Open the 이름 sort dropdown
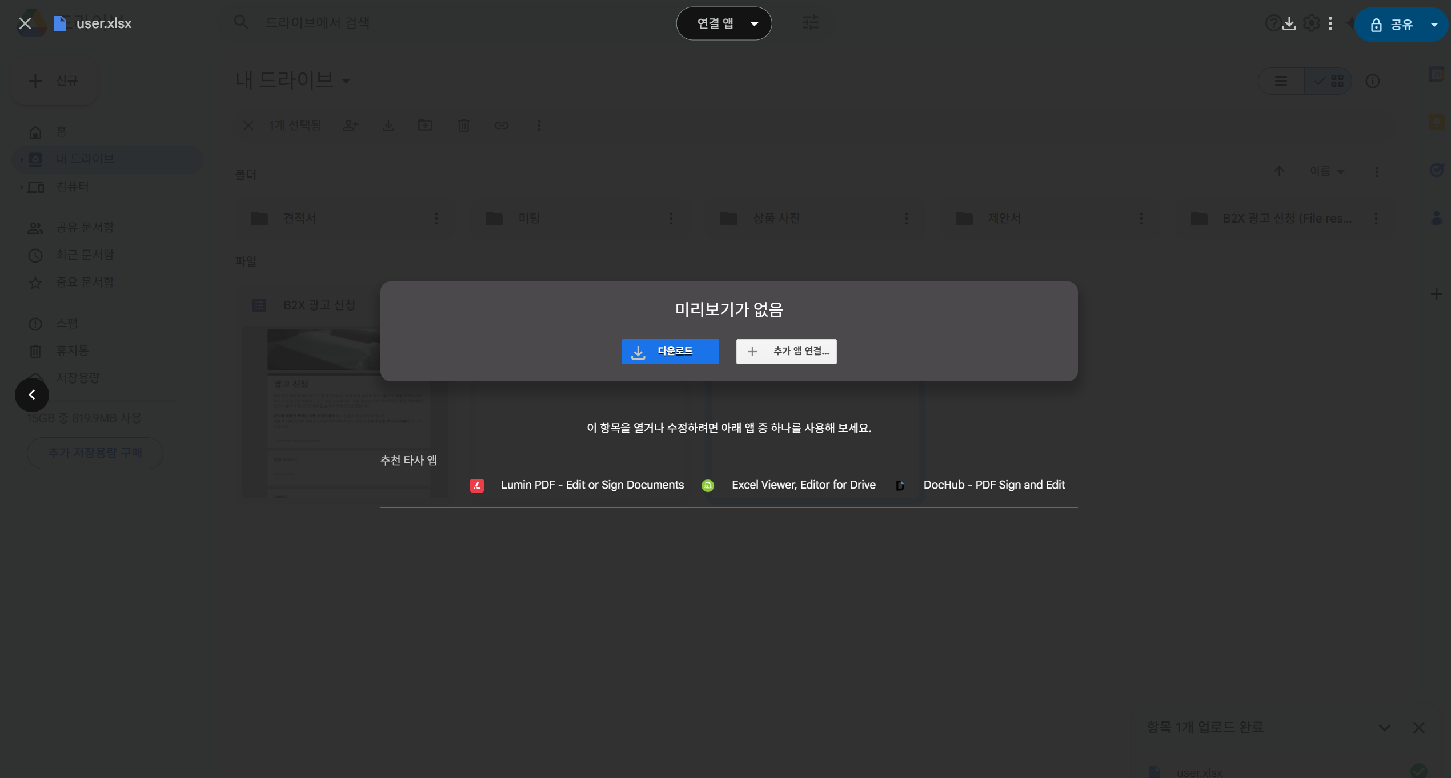The height and width of the screenshot is (778, 1451). [x=1327, y=171]
